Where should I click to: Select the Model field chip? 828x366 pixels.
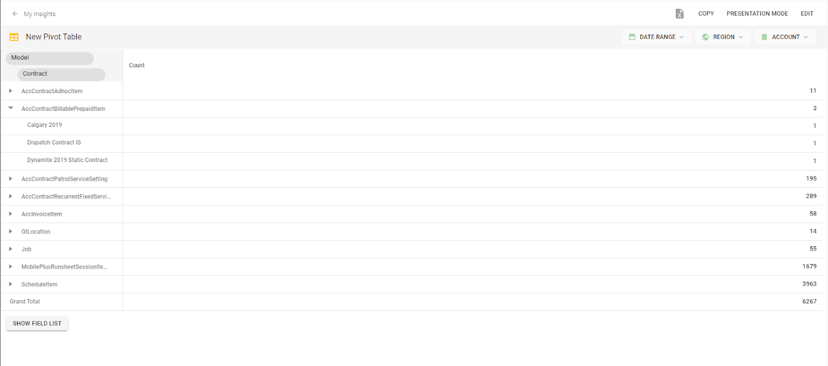point(49,57)
